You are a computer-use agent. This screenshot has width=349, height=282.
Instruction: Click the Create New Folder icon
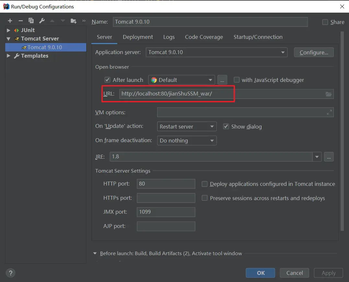click(x=74, y=21)
